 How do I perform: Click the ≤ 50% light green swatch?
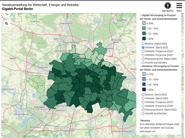click(144, 23)
